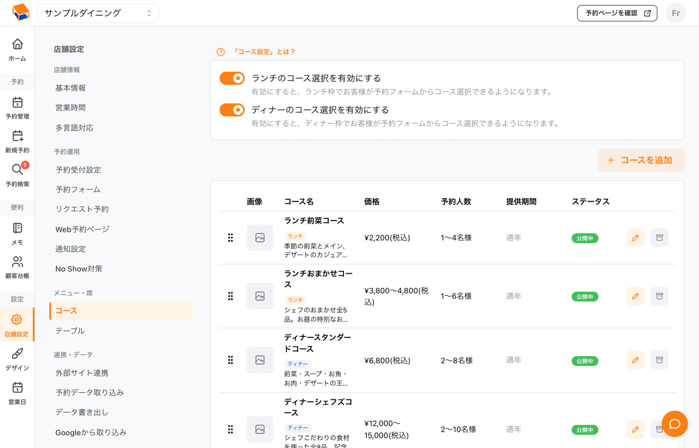
Task: Archive ランチ前菜コース row
Action: 659,238
